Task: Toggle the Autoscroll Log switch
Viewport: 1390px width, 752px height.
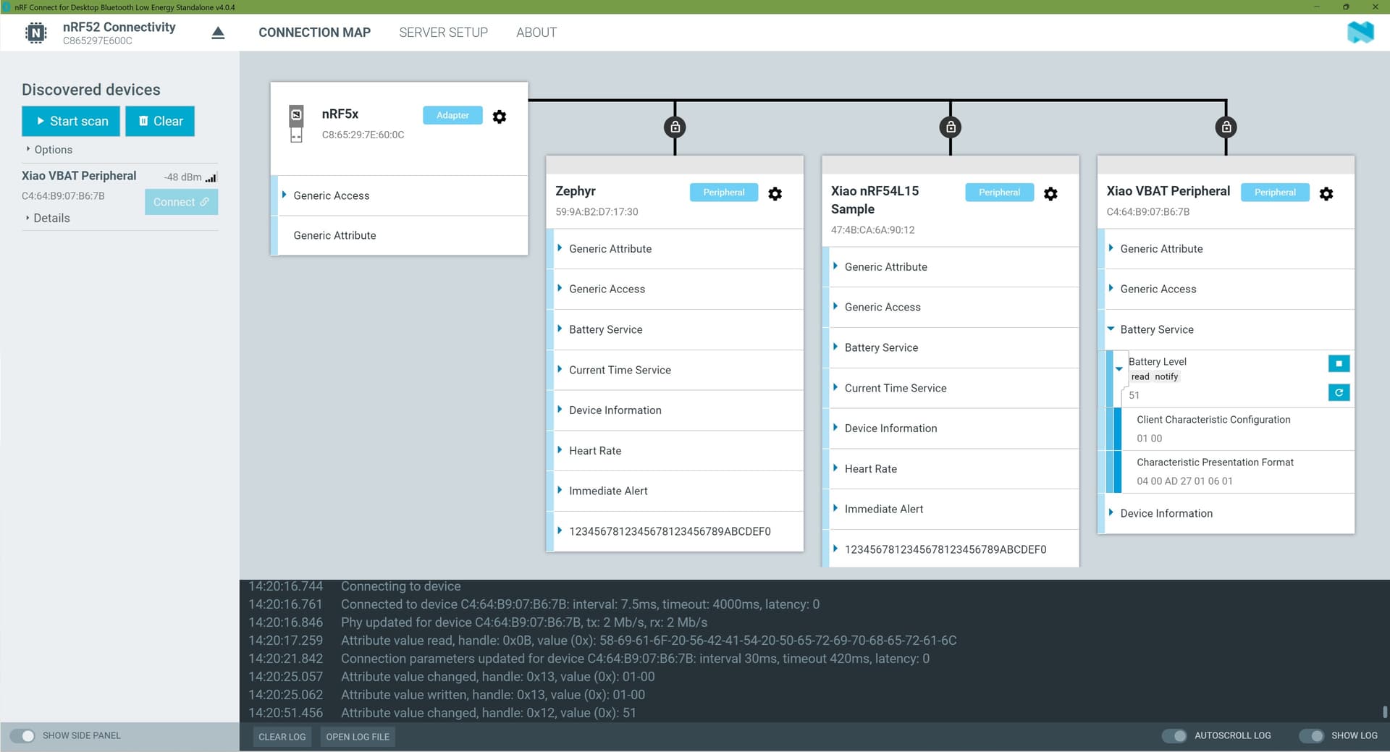Action: [1174, 735]
